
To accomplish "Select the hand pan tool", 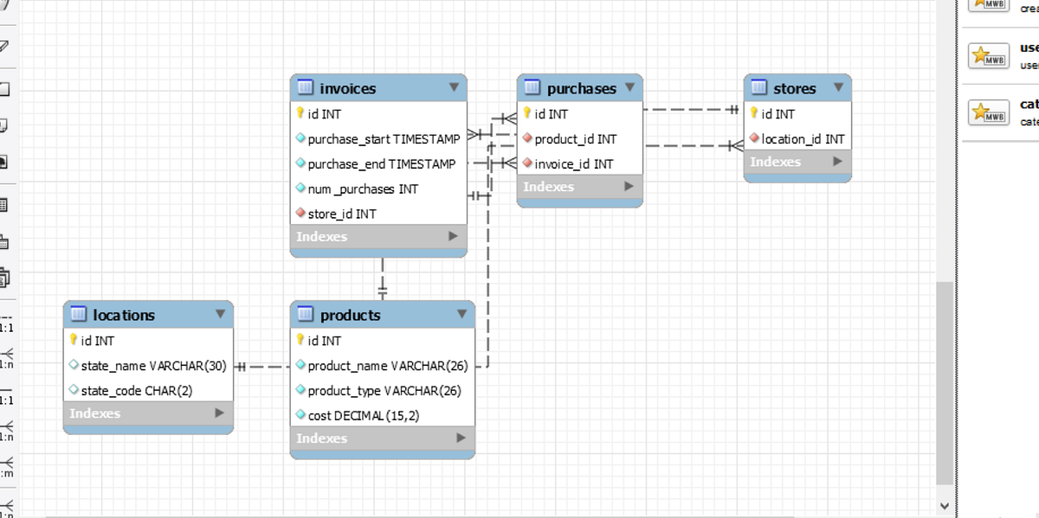I will tap(7, 6).
